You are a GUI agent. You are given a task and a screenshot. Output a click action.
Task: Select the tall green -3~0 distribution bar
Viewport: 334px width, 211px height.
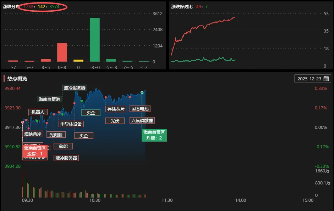pos(94,40)
